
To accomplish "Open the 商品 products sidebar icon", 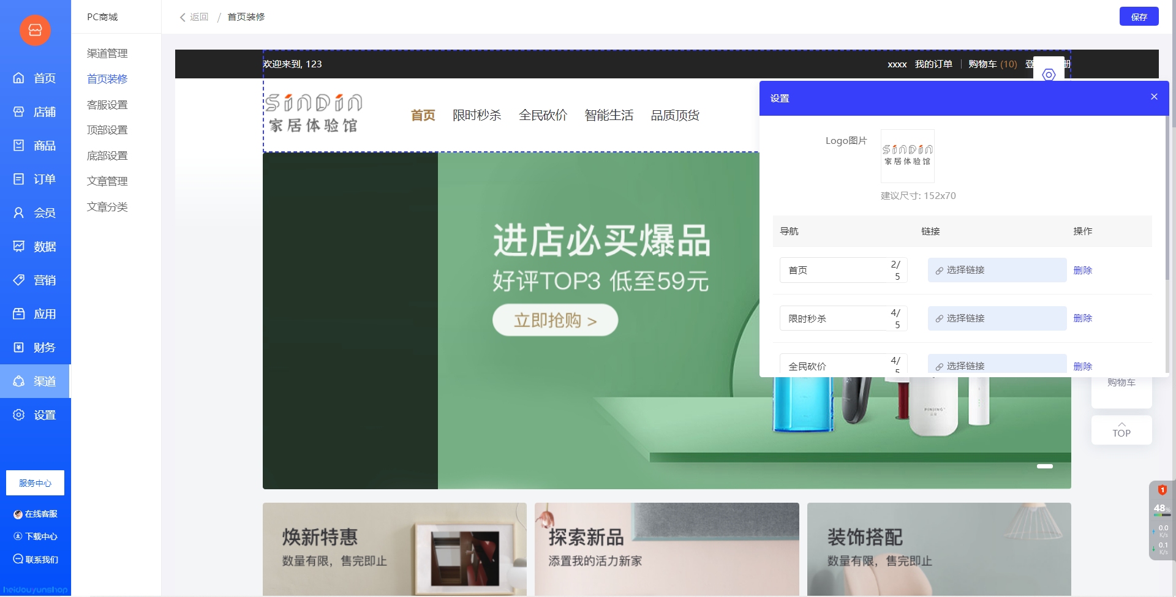I will 19,146.
